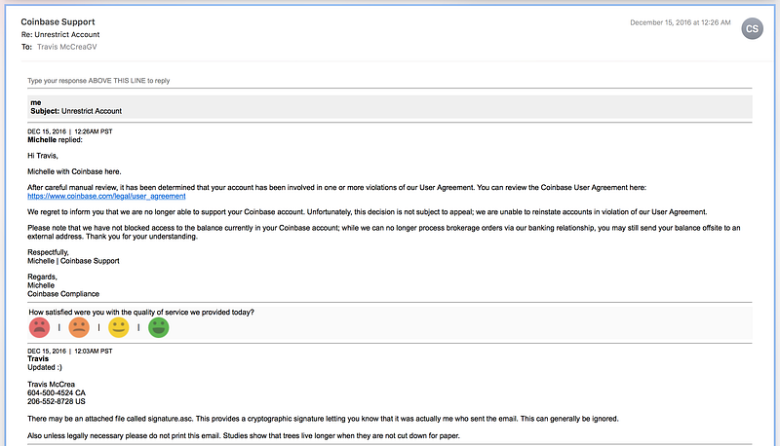Click the 'DEC 15, 2016 | 12:26AM PST' timestamp
The image size is (780, 446).
[x=69, y=131]
